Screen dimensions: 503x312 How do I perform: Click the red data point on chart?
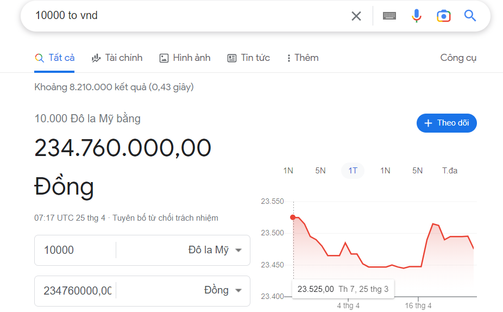pos(293,217)
